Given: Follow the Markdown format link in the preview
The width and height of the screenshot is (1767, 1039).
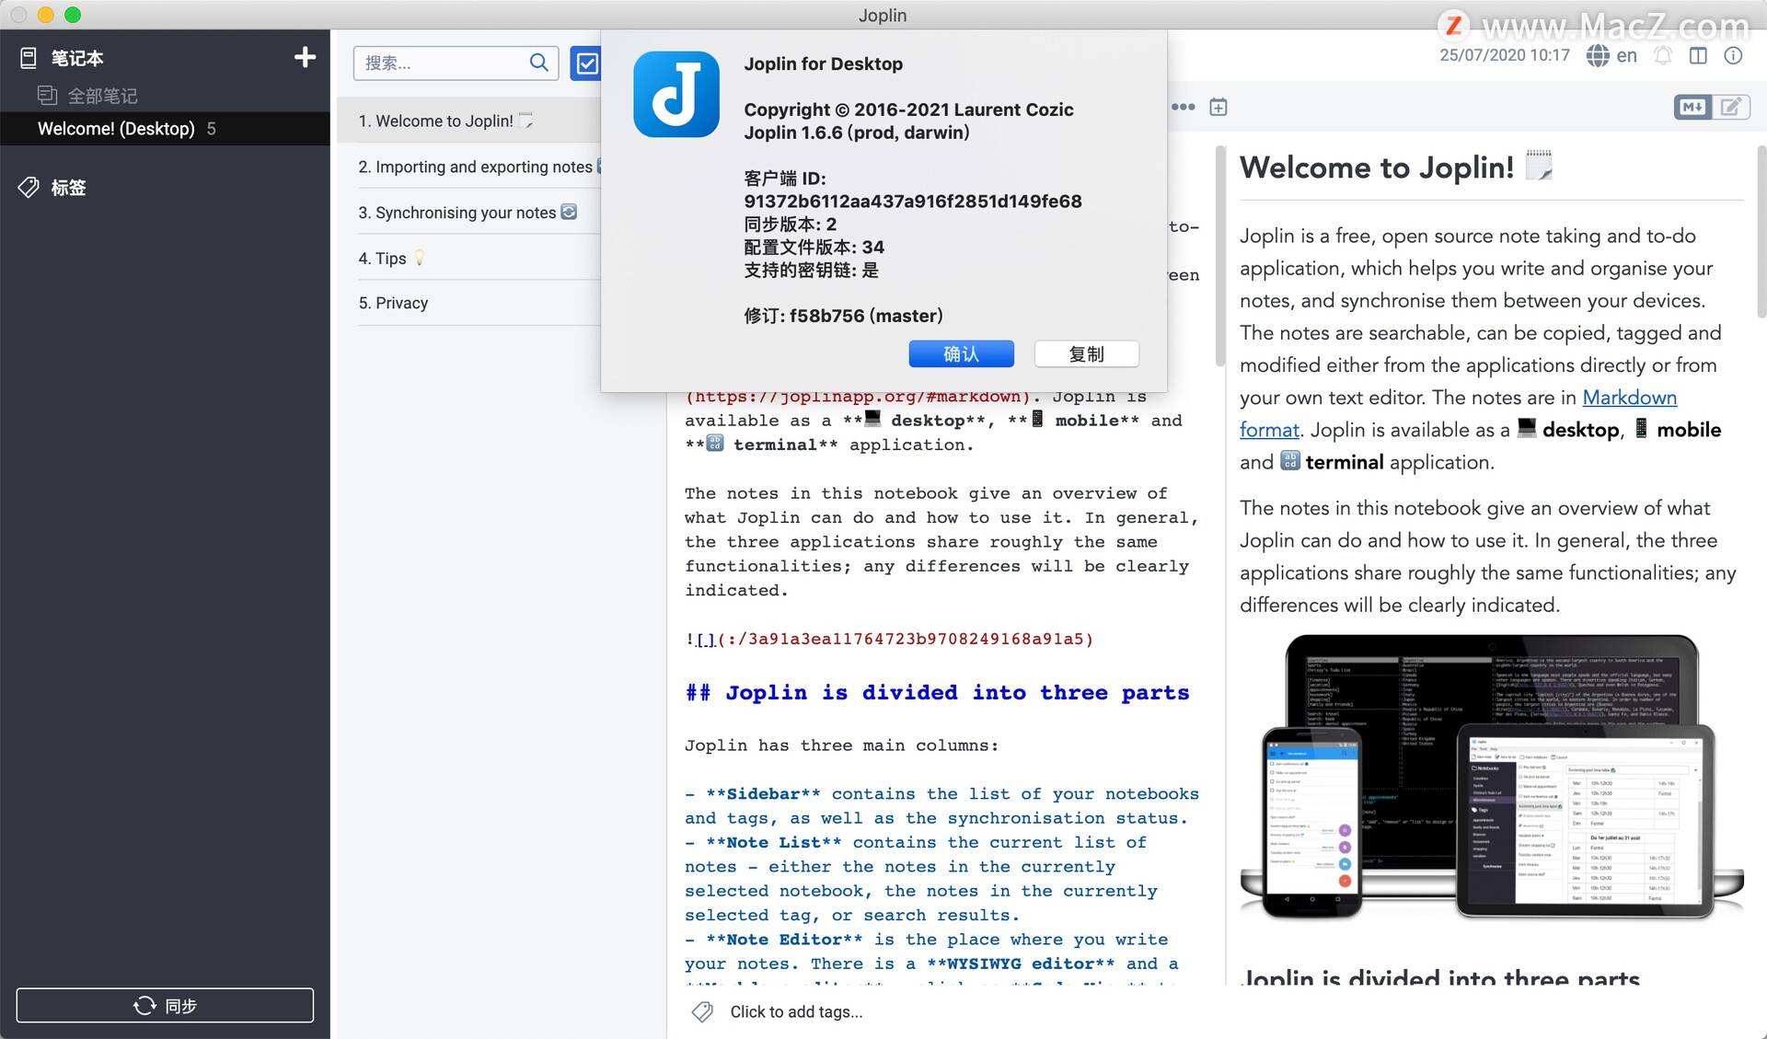Looking at the screenshot, I should click(x=1629, y=397).
